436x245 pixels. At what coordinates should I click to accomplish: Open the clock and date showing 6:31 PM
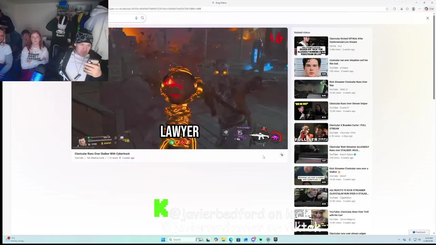(429, 240)
